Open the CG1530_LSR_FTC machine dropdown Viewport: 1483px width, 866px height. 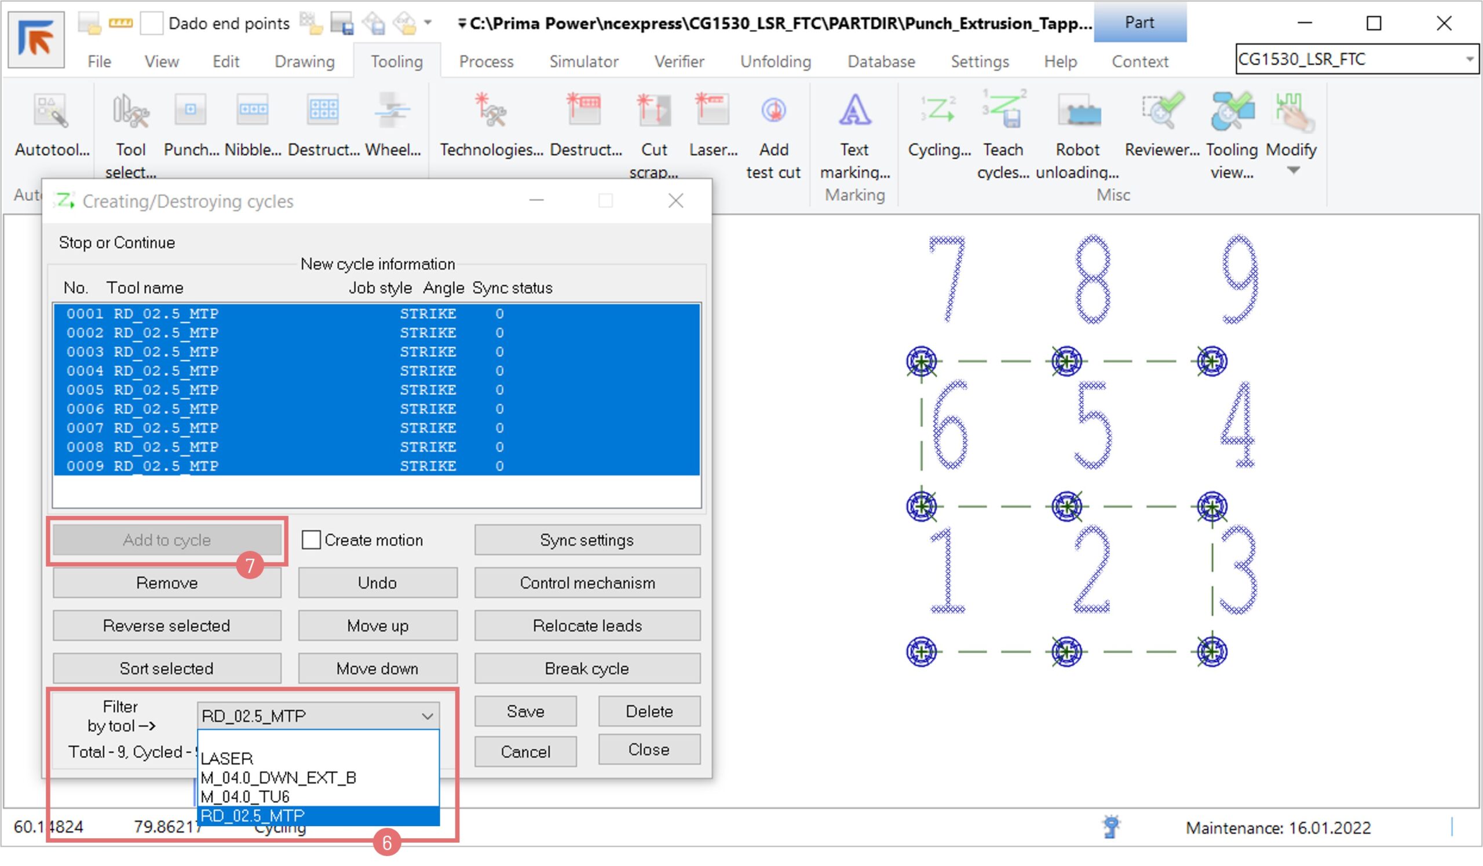[x=1469, y=60]
